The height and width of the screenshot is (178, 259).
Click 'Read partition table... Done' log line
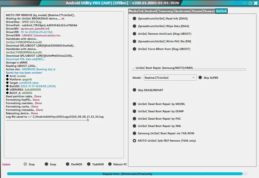24,96
